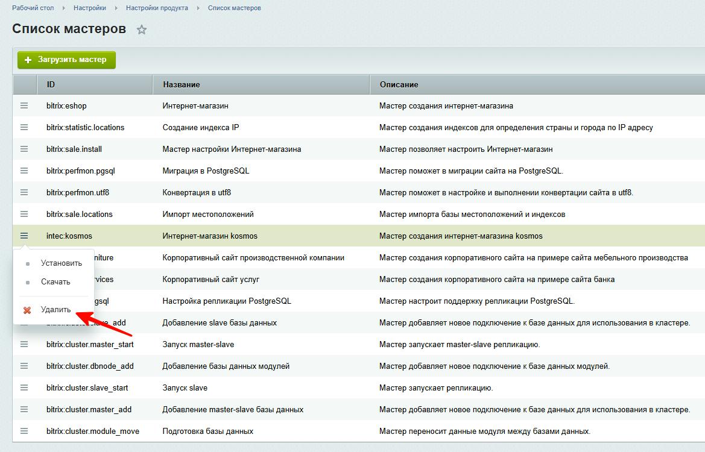Open Настройки продукта breadcrumb link
This screenshot has width=705, height=452.
click(157, 8)
